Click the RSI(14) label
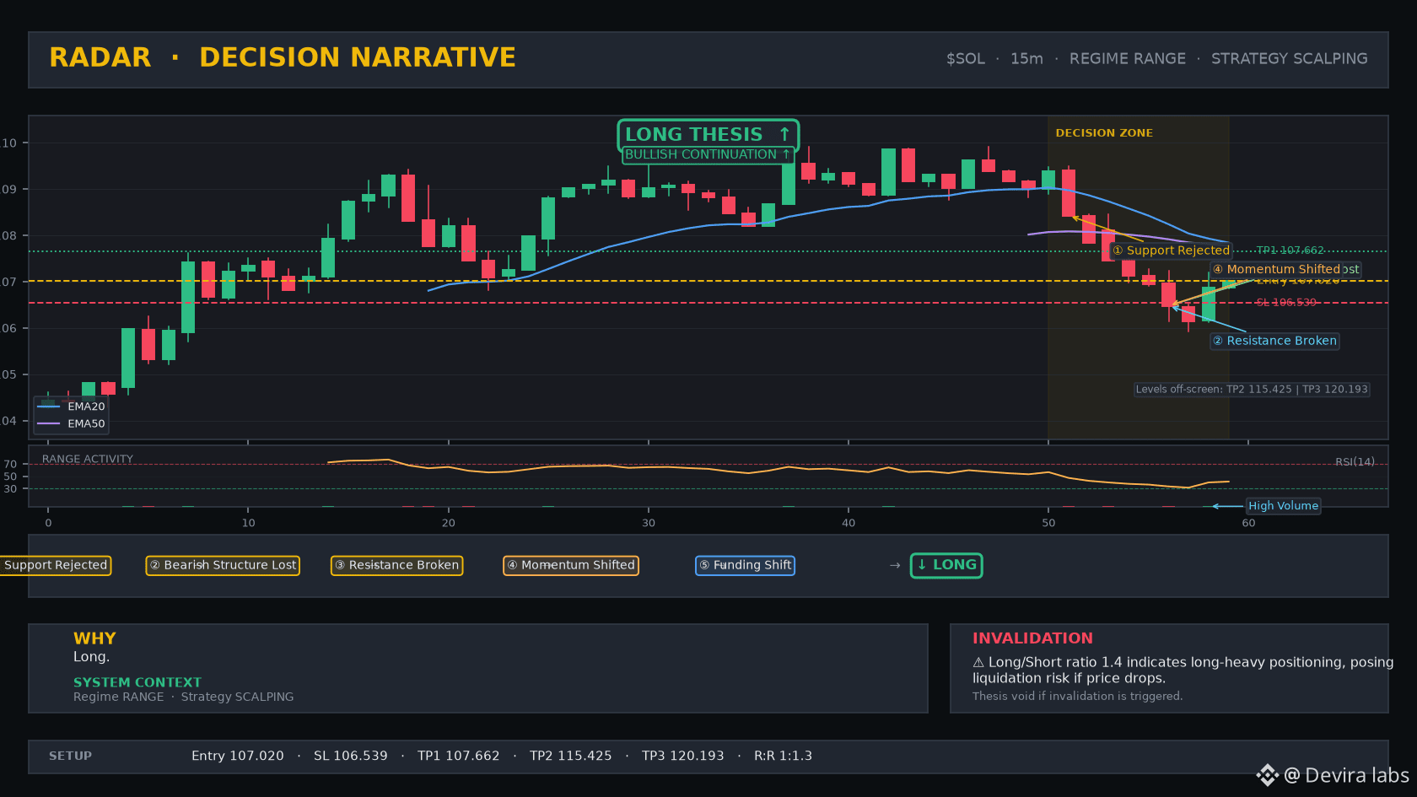This screenshot has height=797, width=1417. [1355, 462]
